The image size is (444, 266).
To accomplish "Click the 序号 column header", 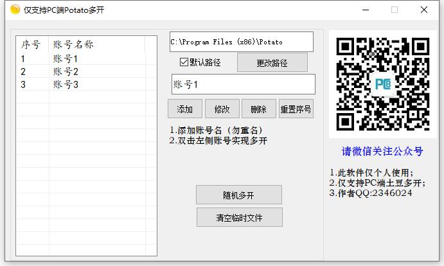I will (x=31, y=44).
